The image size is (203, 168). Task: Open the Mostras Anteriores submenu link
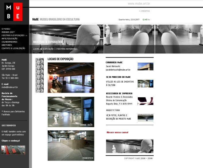point(67,49)
